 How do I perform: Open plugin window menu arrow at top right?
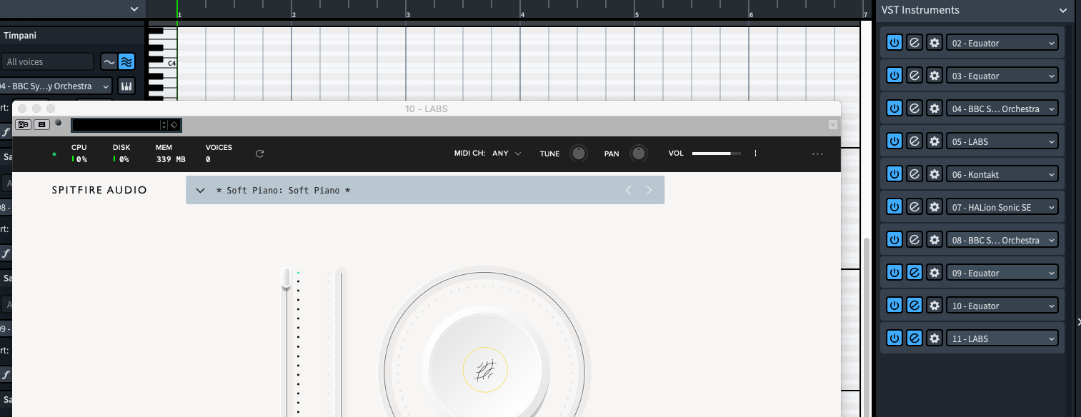tap(832, 125)
